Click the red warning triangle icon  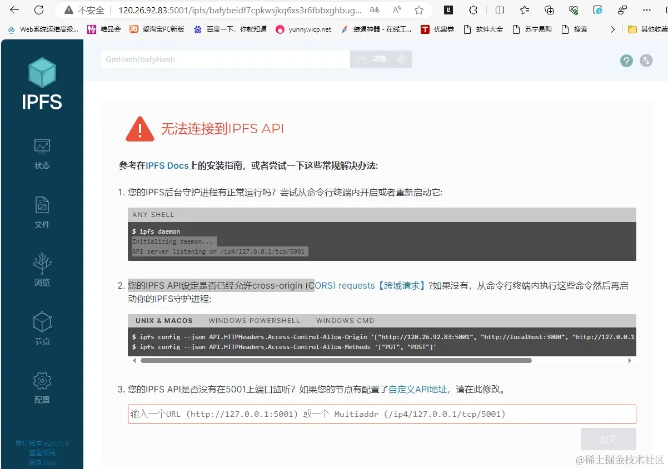(140, 129)
